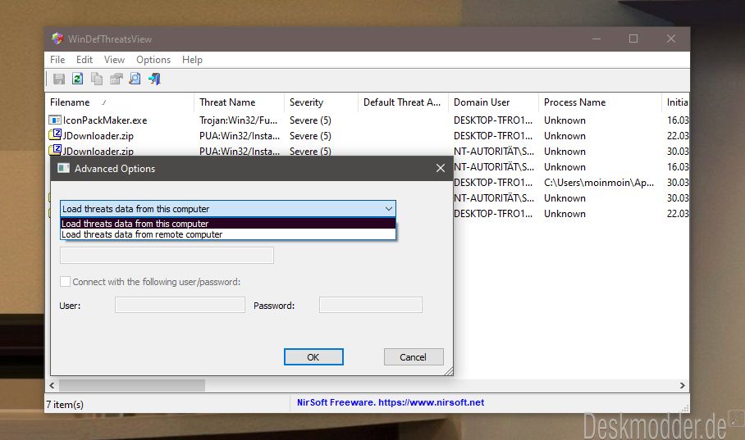
Task: Click the Cancel button in Advanced Options
Action: coord(414,357)
